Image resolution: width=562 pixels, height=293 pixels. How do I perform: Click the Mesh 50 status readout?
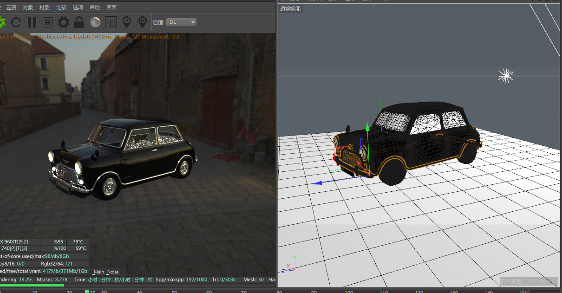pyautogui.click(x=254, y=280)
